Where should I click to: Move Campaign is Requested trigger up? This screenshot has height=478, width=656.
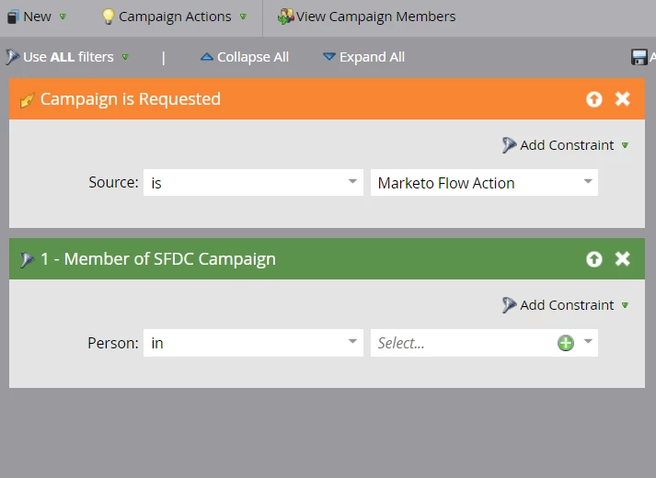click(x=594, y=99)
